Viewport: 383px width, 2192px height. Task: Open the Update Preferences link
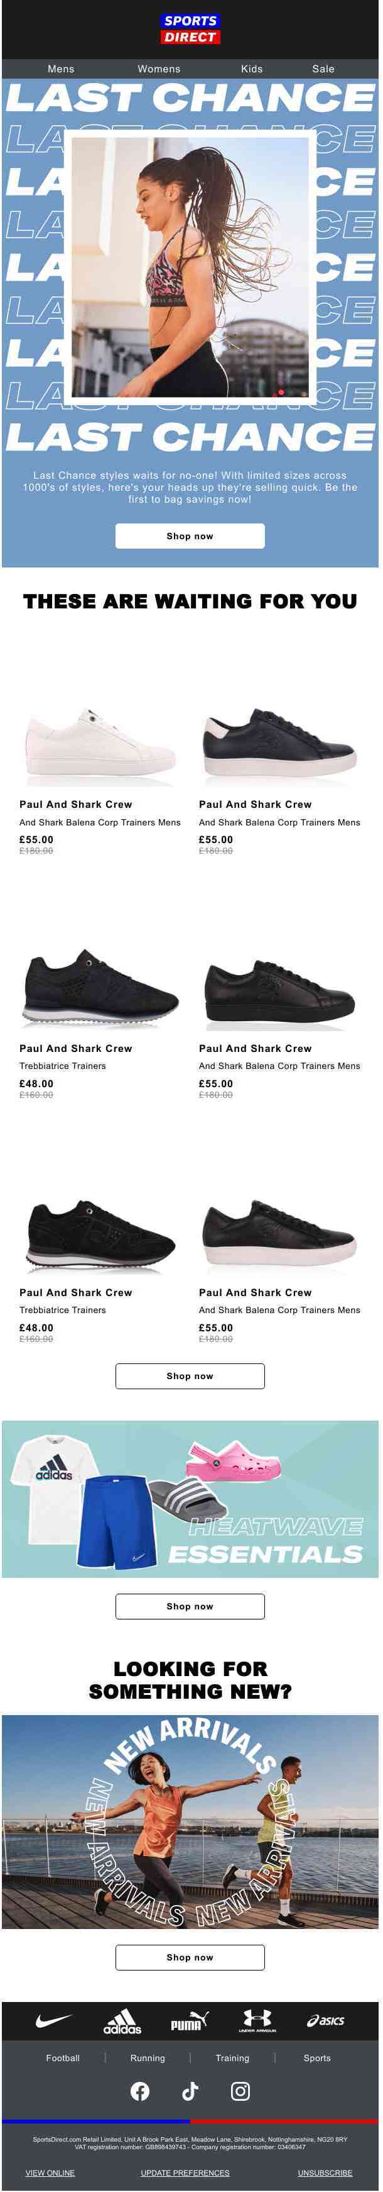[185, 2172]
